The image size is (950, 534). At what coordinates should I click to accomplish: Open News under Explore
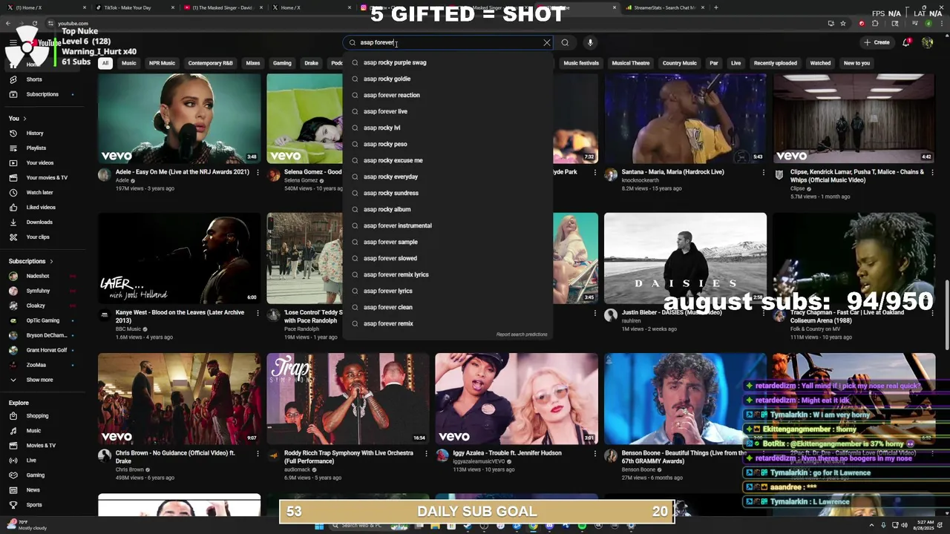point(43,489)
